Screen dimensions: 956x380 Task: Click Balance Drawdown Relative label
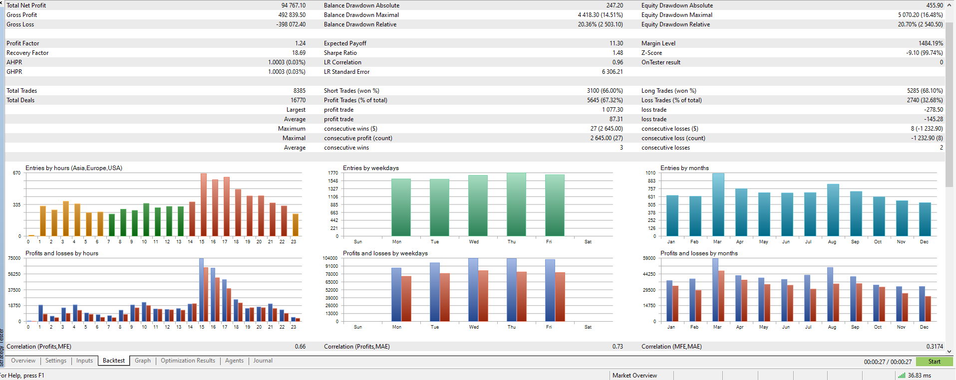pos(360,24)
